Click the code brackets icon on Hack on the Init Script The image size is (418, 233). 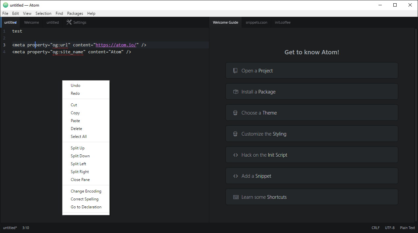(x=235, y=155)
